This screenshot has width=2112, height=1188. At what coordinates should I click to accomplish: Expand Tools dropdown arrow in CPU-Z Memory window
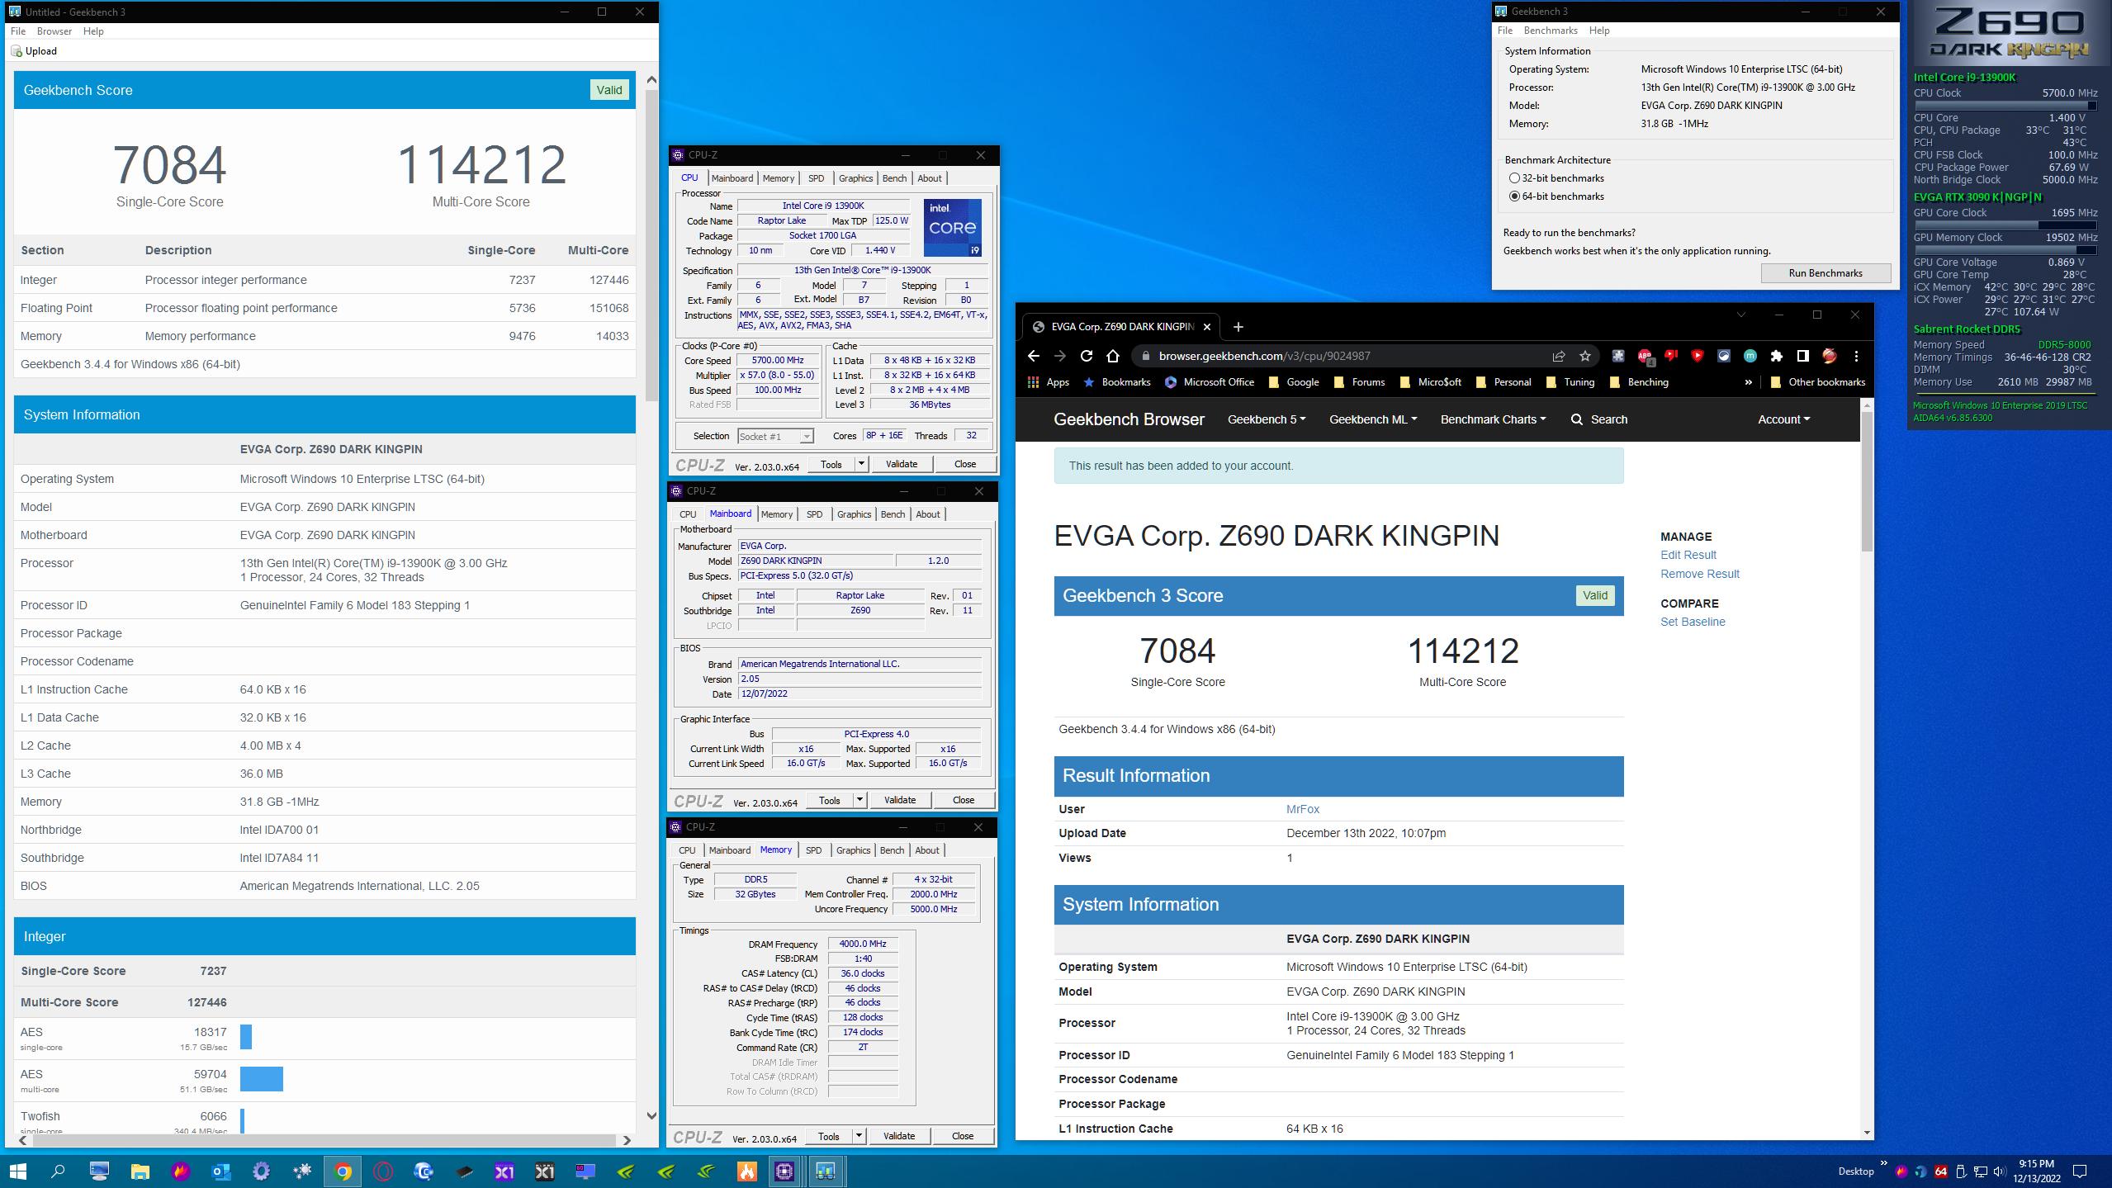point(859,1136)
